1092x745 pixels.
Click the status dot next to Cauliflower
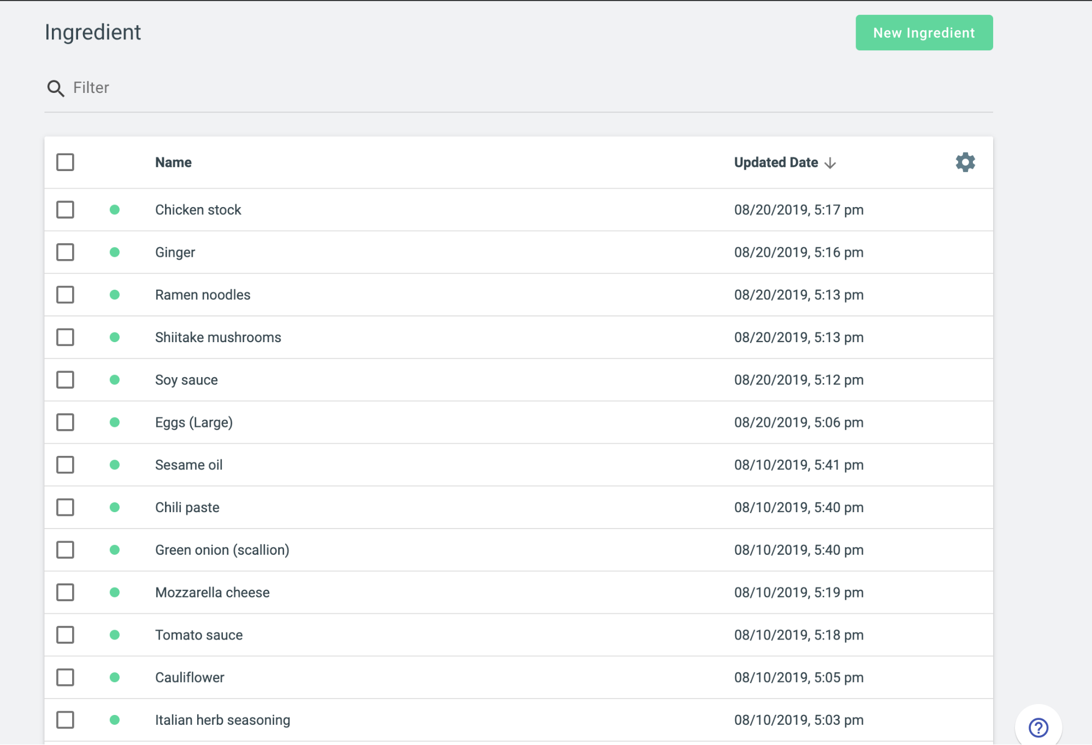(x=115, y=678)
